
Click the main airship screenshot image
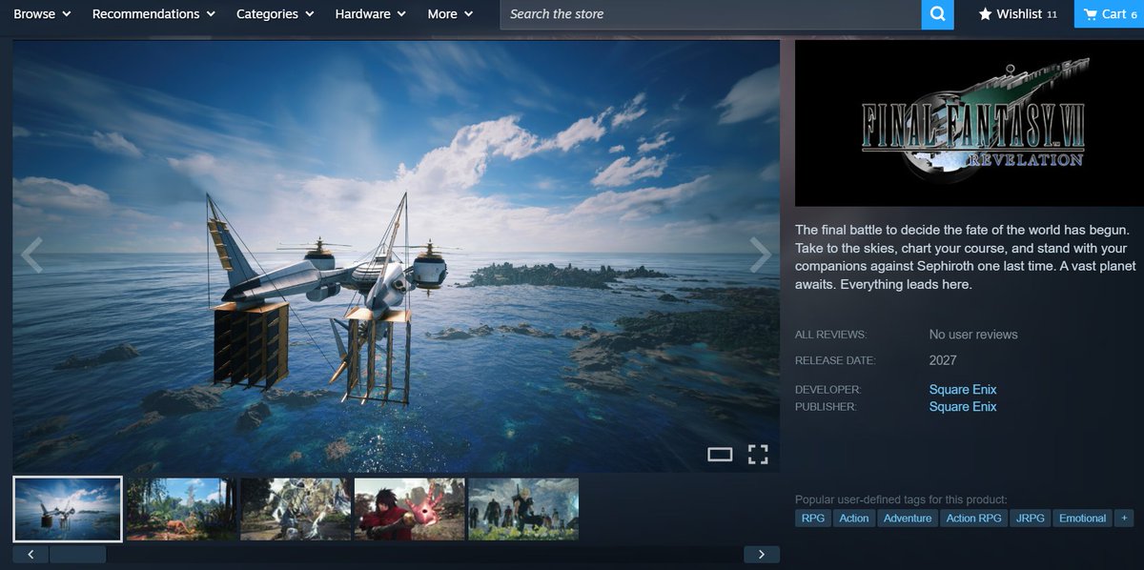pos(396,255)
